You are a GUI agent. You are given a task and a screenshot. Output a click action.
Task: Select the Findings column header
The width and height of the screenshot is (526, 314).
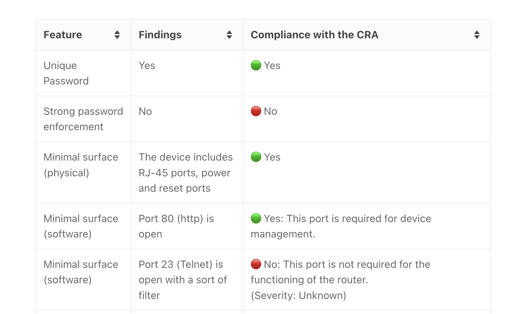(160, 34)
